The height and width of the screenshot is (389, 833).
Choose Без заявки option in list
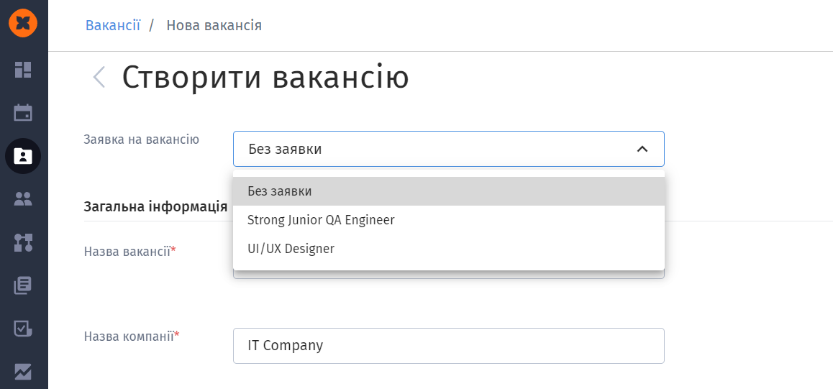pyautogui.click(x=448, y=191)
